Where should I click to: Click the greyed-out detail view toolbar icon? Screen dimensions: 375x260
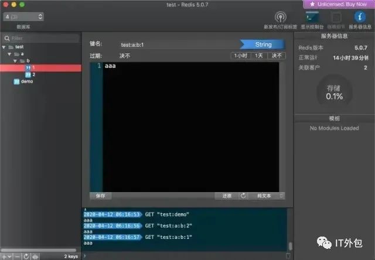[x=336, y=17]
